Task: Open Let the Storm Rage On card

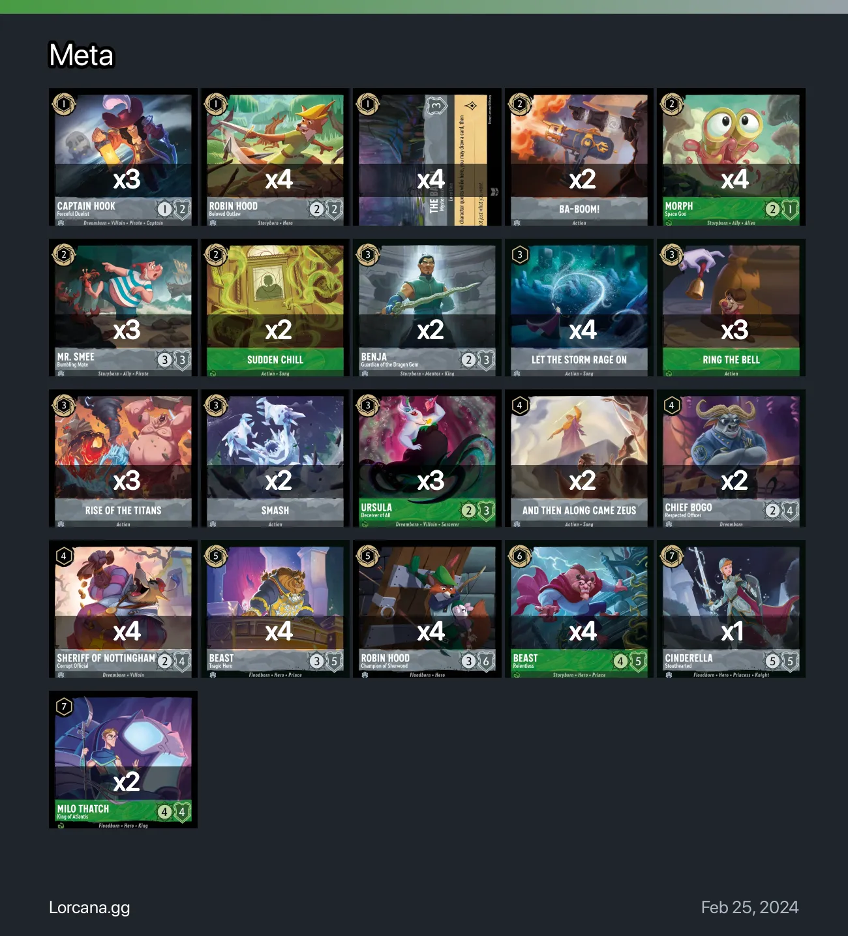Action: 579,308
